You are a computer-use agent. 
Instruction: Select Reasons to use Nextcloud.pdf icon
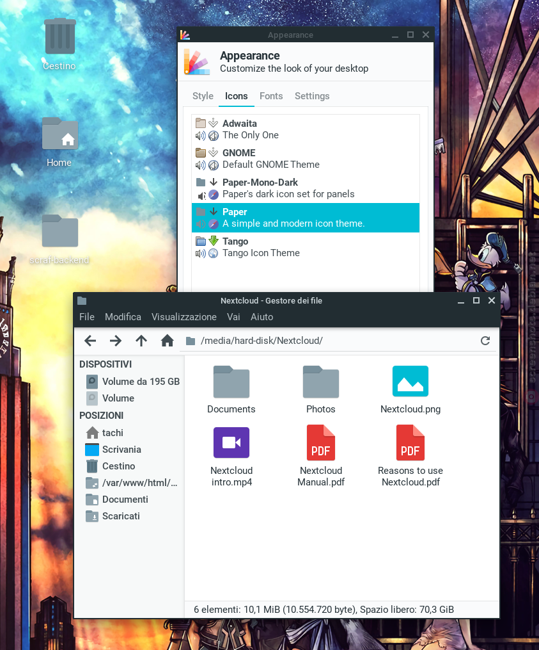(410, 443)
